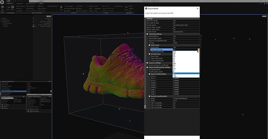Click the Texture file format dropdown arrow
This screenshot has height=139, width=268.
[x=199, y=49]
